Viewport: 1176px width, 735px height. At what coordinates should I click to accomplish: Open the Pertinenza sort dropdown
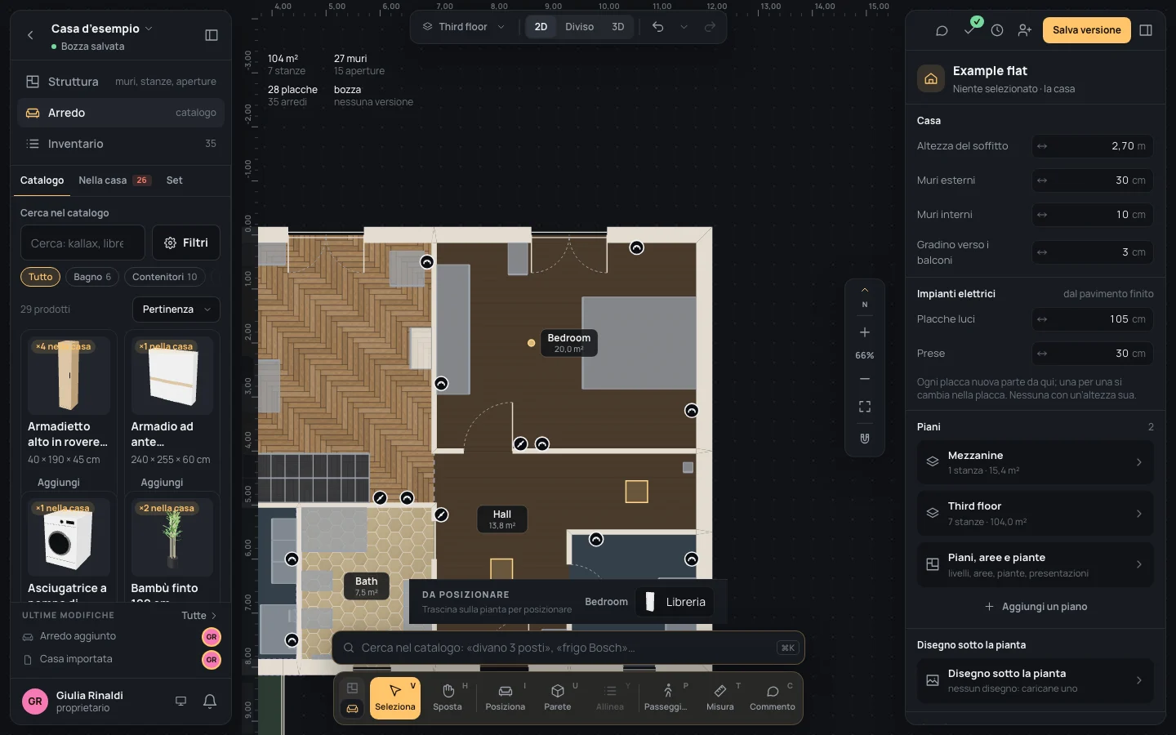176,310
